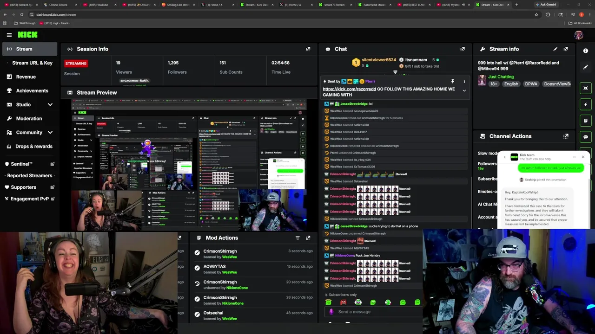Collapse chat leaderboard with down arrow
Screen dimensions: 595x334
point(395,72)
